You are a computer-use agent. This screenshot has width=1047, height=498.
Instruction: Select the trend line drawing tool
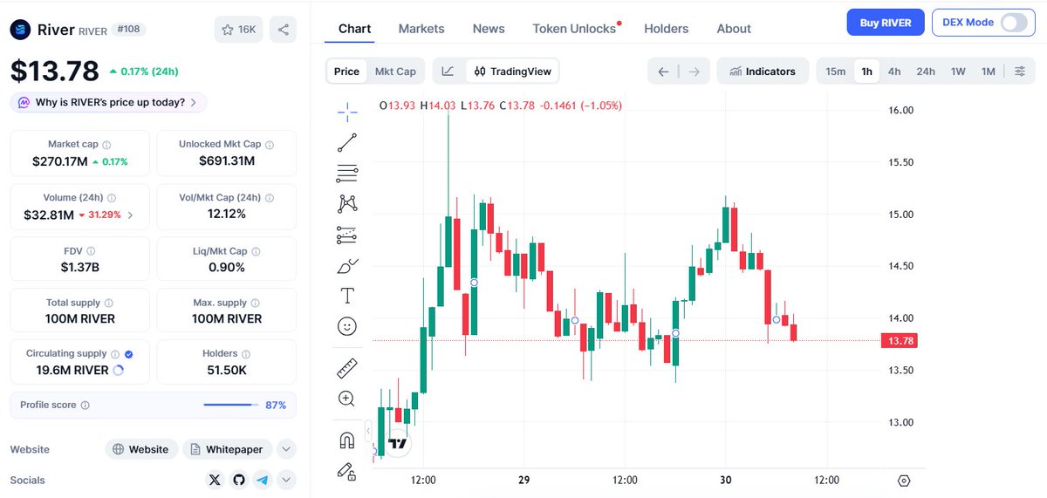click(346, 142)
